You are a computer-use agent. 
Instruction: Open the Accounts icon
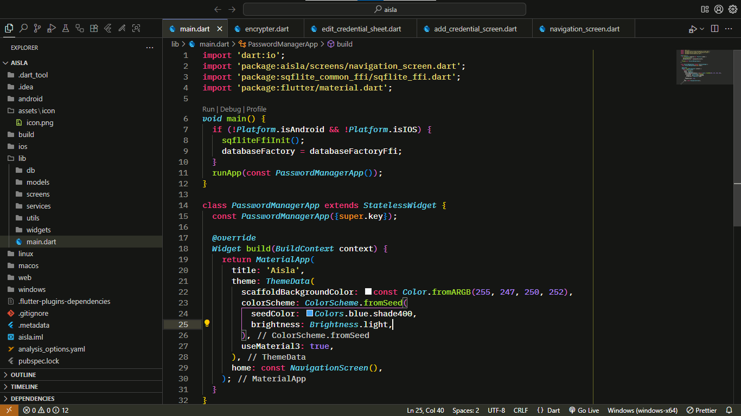click(x=719, y=9)
